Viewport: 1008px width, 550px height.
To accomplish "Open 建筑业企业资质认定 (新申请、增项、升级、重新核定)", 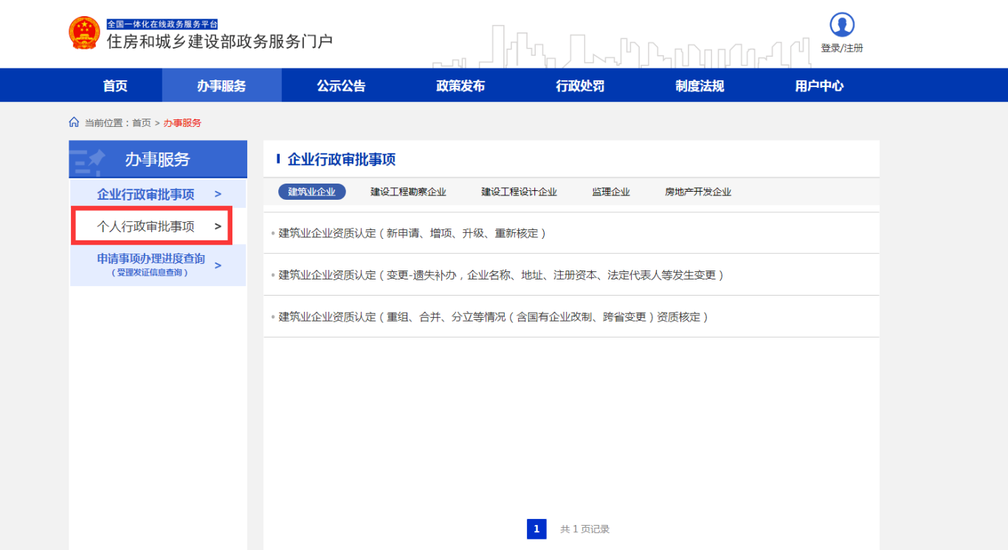I will point(412,233).
